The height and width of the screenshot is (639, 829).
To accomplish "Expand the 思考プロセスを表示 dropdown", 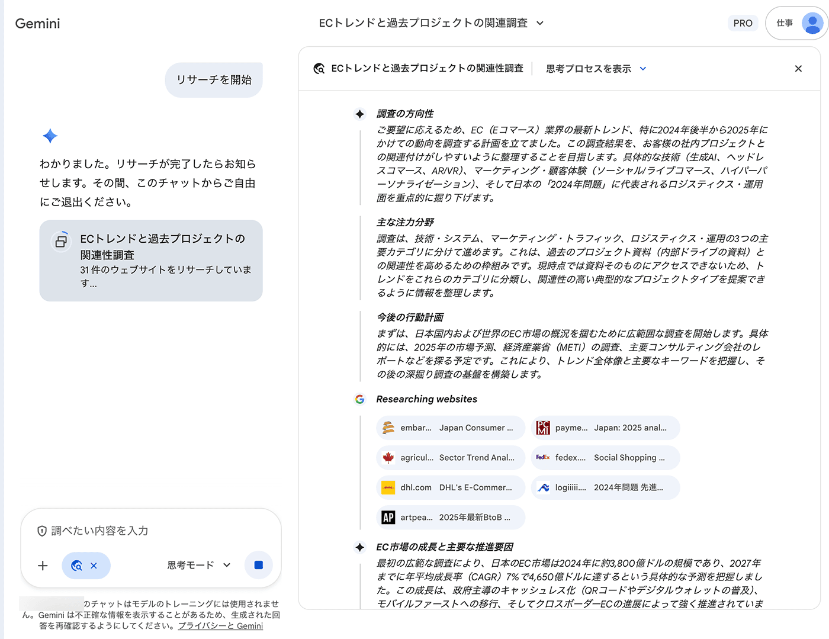I will click(x=596, y=69).
